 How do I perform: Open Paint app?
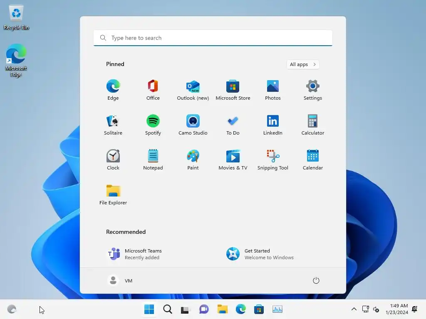coord(193,160)
